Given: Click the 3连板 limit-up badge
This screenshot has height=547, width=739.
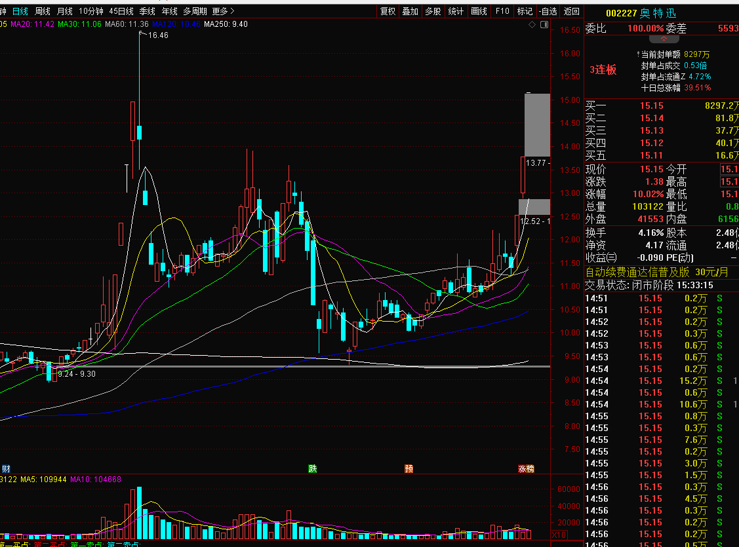Looking at the screenshot, I should (603, 69).
